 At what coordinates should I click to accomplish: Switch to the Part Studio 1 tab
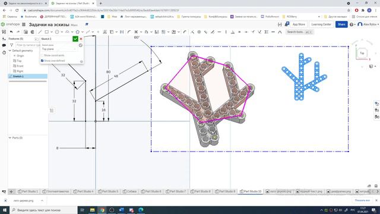click(x=28, y=191)
